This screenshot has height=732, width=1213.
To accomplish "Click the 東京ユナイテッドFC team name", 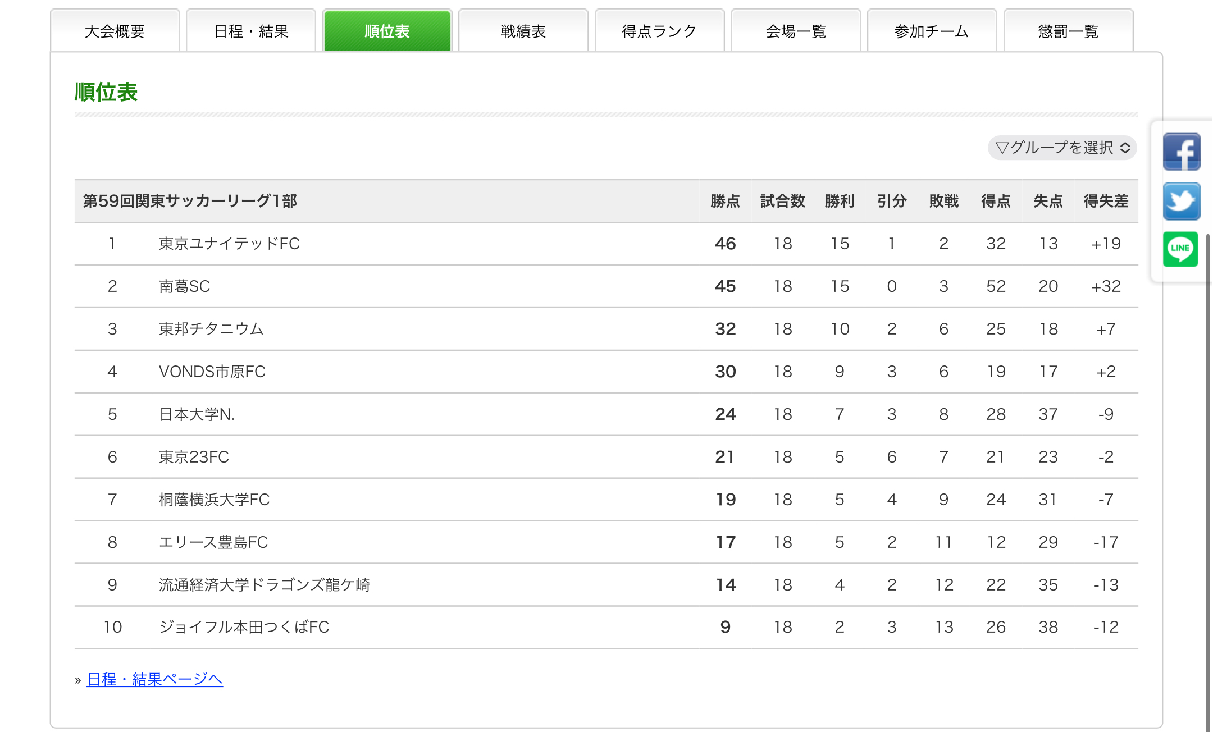I will pos(229,244).
